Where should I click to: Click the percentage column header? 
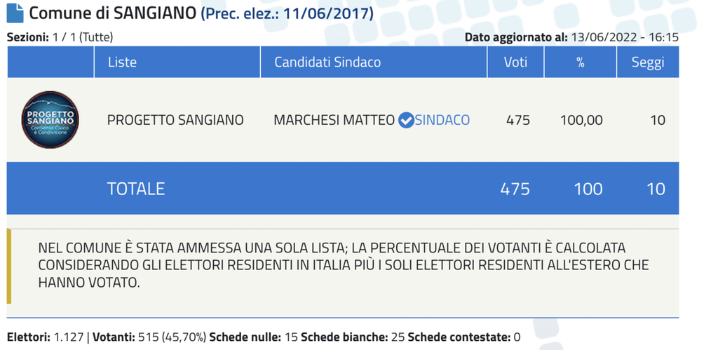[x=580, y=62]
